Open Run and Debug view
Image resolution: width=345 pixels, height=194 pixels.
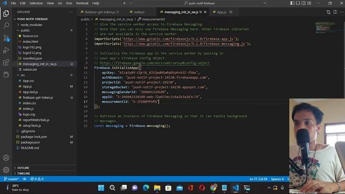pyautogui.click(x=6, y=50)
